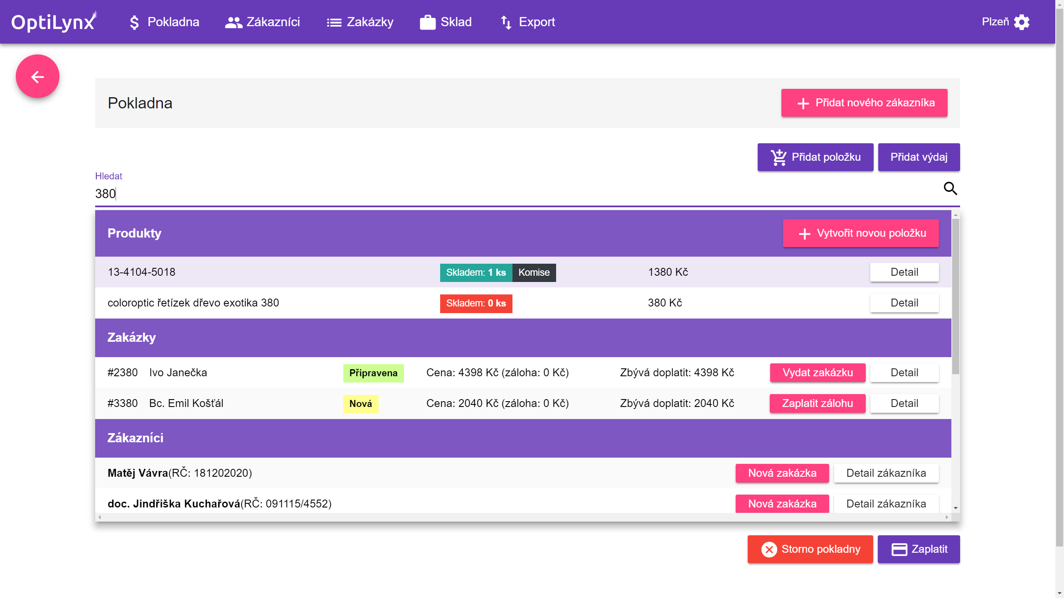The width and height of the screenshot is (1064, 598).
Task: Create Nová zakázka for Matěj Vávra
Action: [x=782, y=473]
